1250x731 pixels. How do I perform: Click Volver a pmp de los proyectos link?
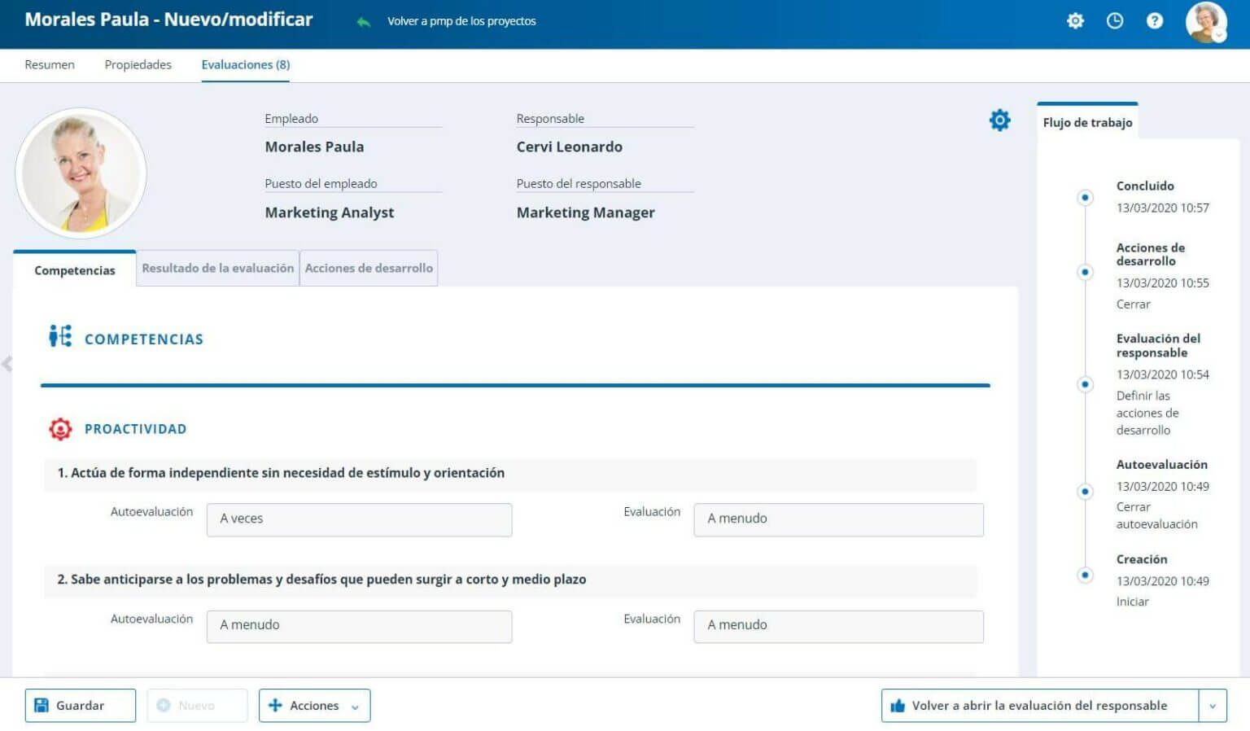(461, 21)
